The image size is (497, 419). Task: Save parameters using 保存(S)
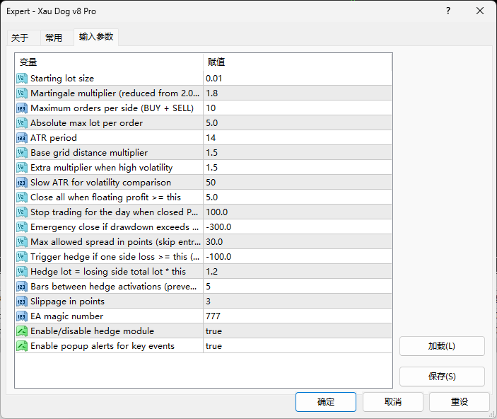442,377
